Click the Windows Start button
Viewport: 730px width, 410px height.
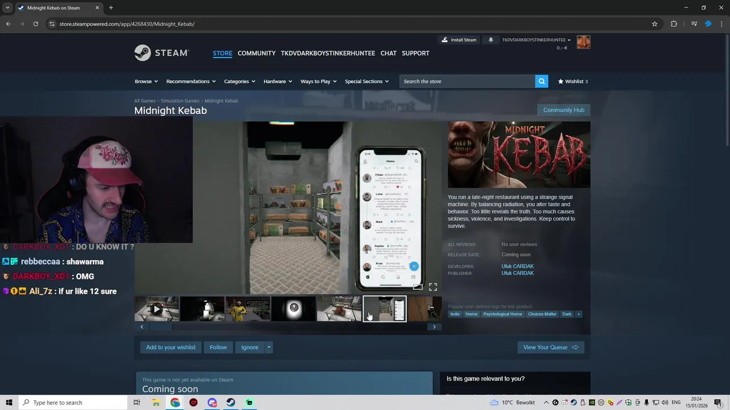click(x=9, y=403)
